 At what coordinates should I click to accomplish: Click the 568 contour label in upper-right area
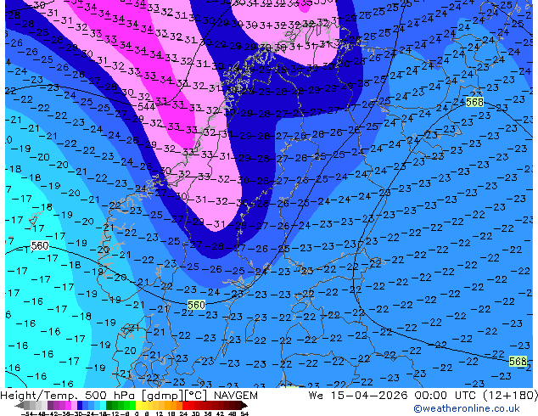474,102
